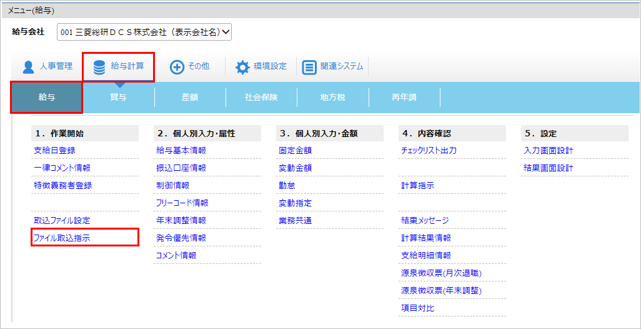Open the 支給日登録 link
The image size is (641, 329).
click(x=54, y=151)
